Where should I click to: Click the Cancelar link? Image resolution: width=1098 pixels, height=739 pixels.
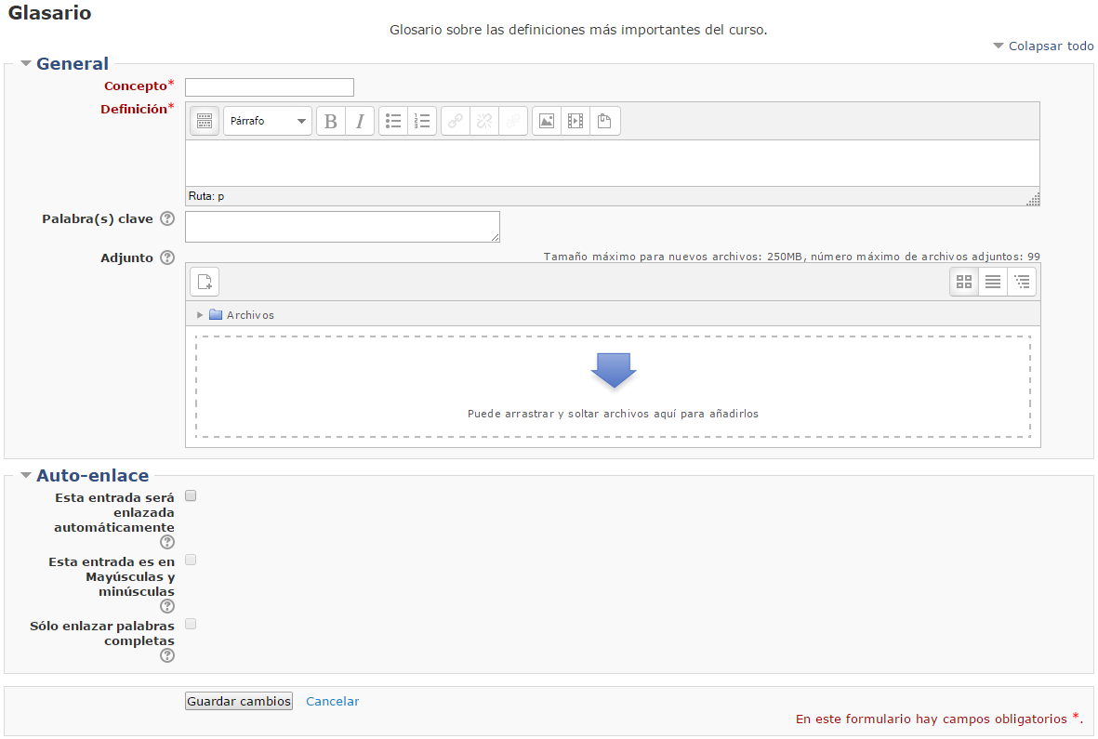332,702
